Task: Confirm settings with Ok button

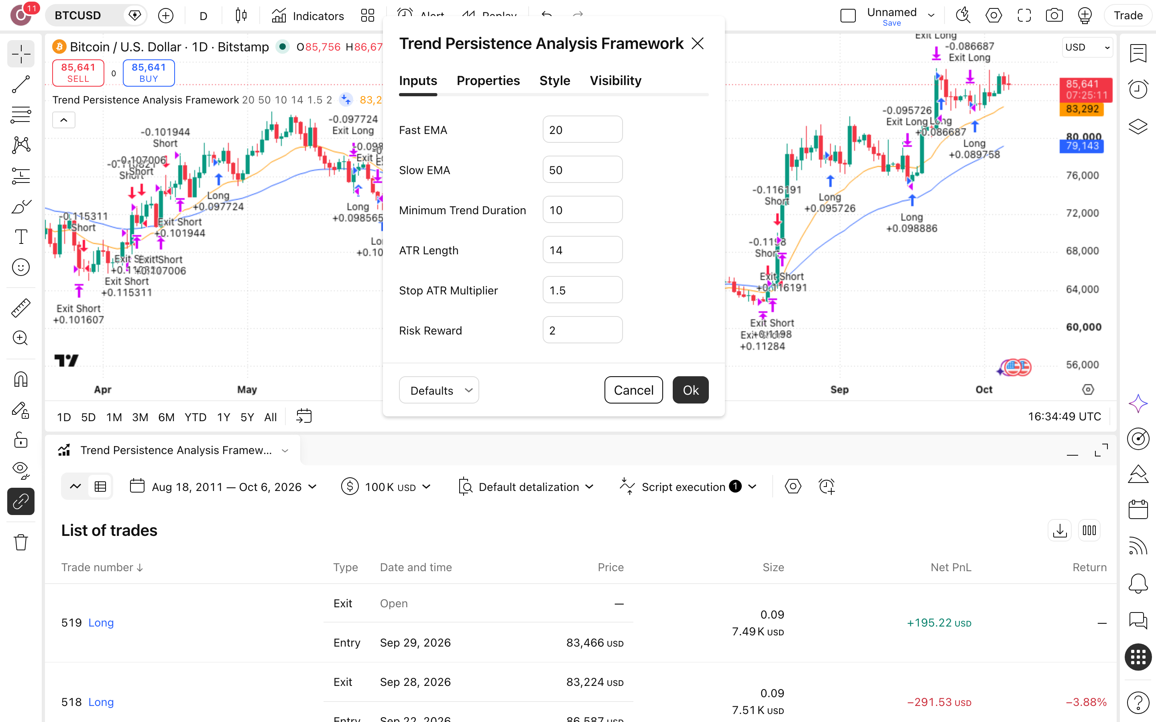Action: (x=690, y=390)
